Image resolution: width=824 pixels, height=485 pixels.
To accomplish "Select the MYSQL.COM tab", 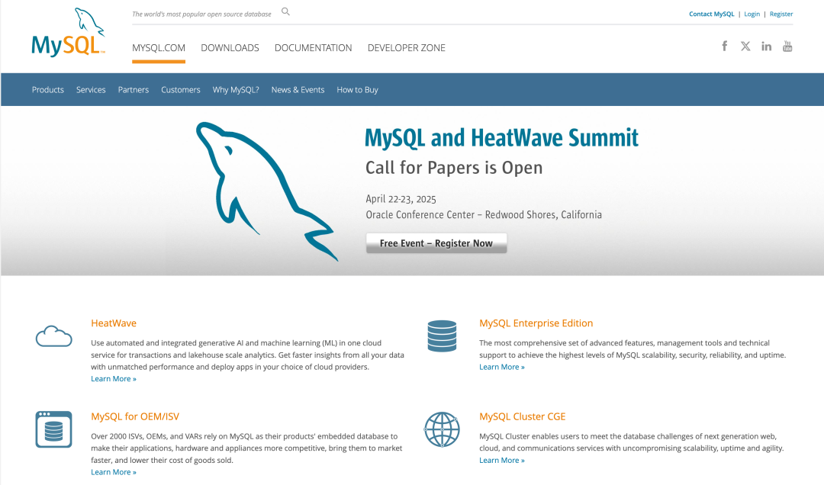I will point(159,48).
